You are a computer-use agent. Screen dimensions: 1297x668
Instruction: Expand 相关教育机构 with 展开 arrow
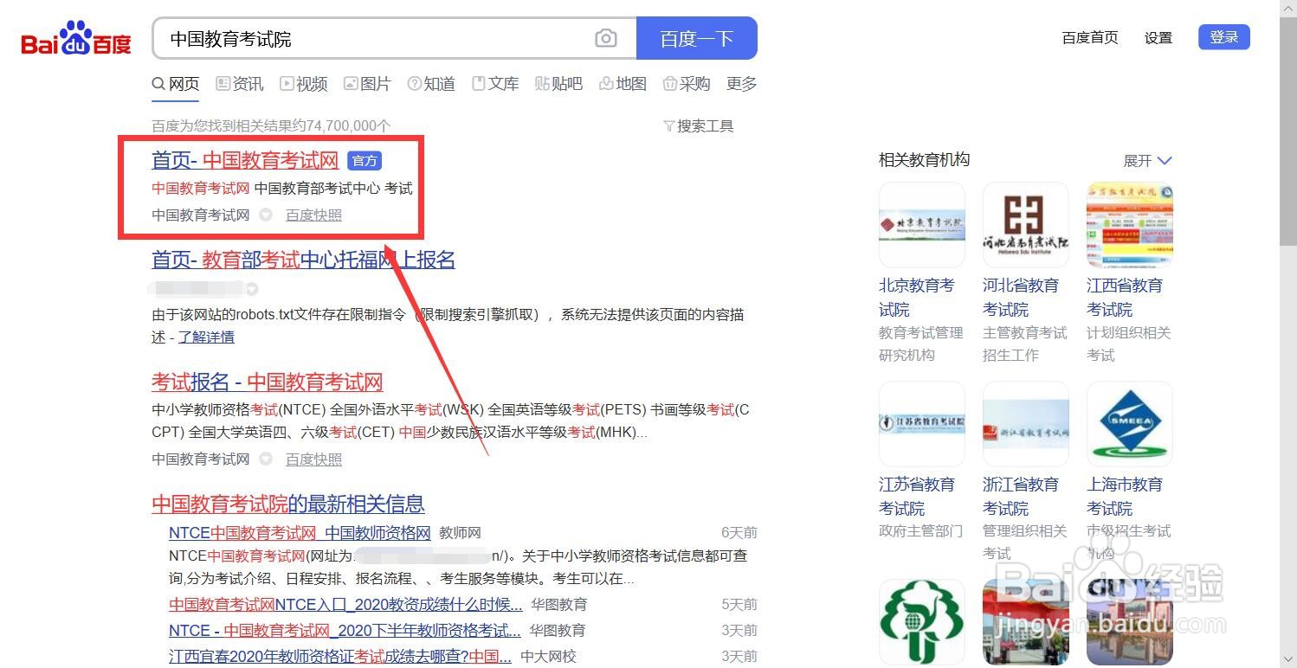[x=1147, y=161]
